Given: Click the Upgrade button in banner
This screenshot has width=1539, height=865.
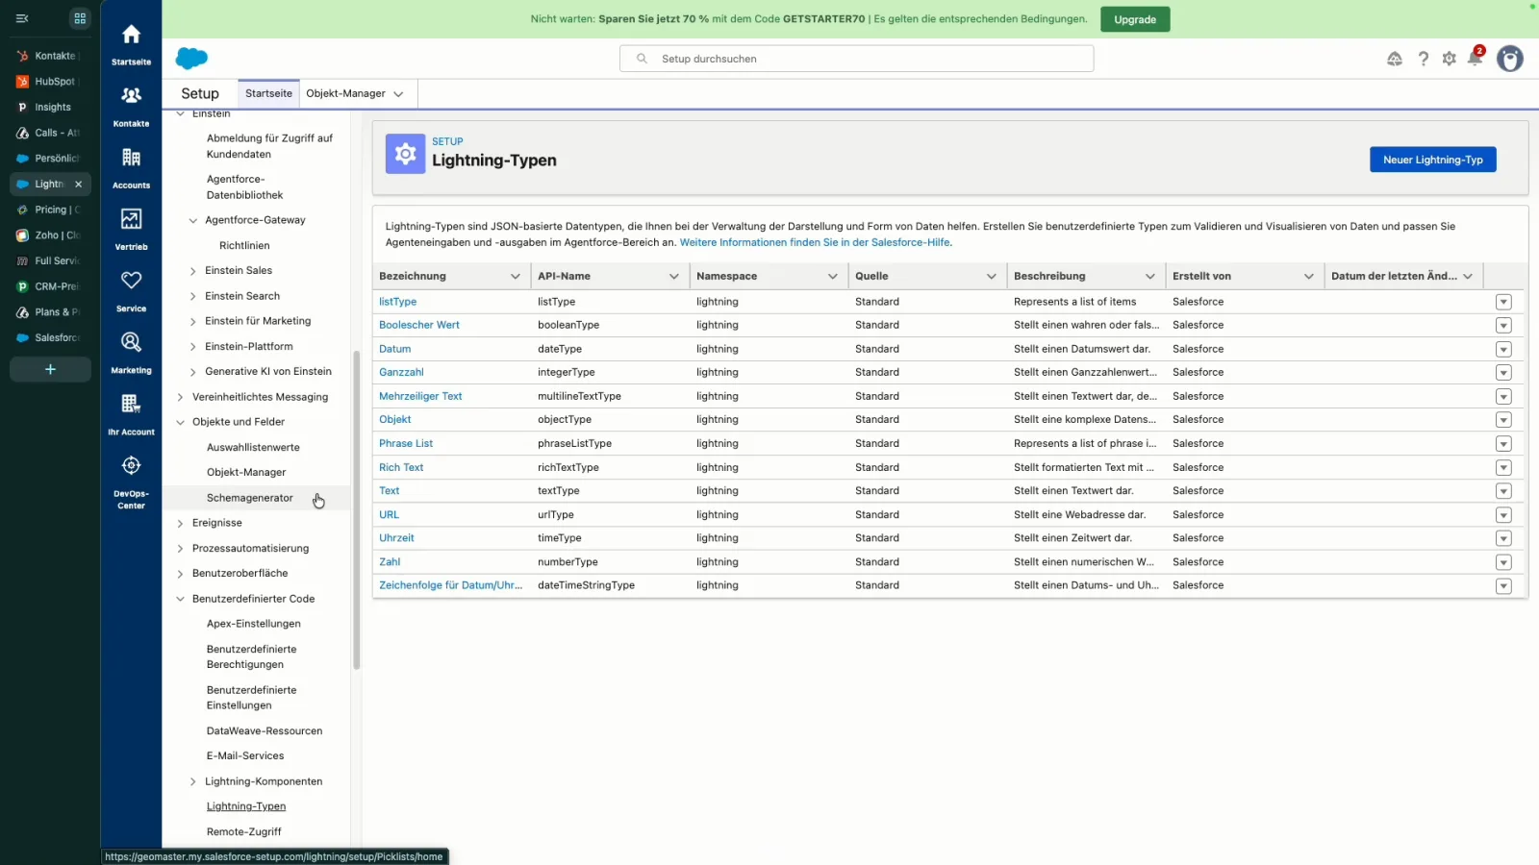Looking at the screenshot, I should [x=1135, y=19].
